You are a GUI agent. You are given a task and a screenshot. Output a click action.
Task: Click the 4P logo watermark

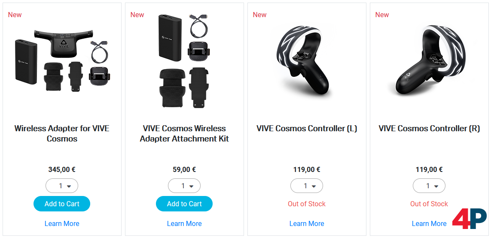coord(470,219)
